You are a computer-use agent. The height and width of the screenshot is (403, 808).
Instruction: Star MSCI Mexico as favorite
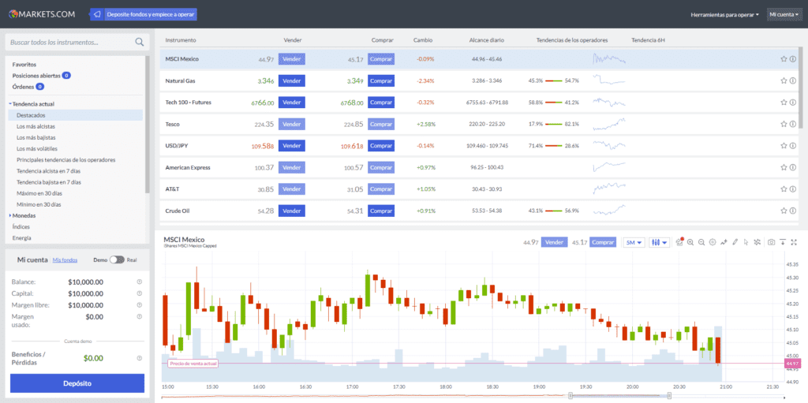point(784,58)
